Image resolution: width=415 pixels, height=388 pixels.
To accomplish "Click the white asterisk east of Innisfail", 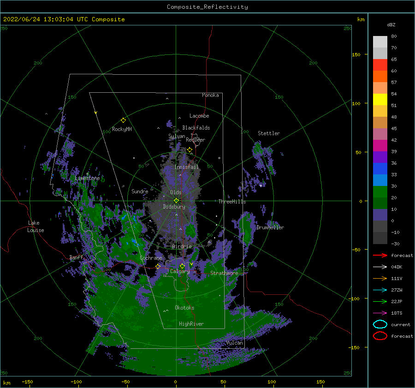I will (x=219, y=158).
